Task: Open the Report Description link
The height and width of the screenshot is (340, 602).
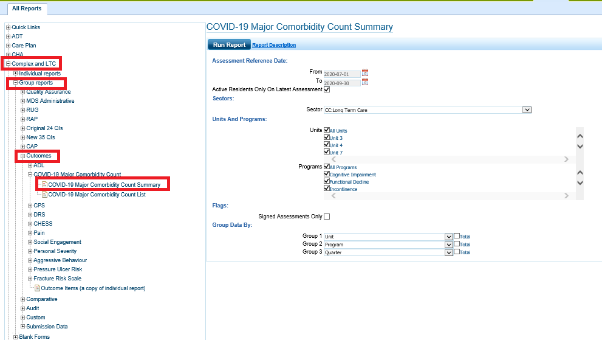Action: [274, 46]
